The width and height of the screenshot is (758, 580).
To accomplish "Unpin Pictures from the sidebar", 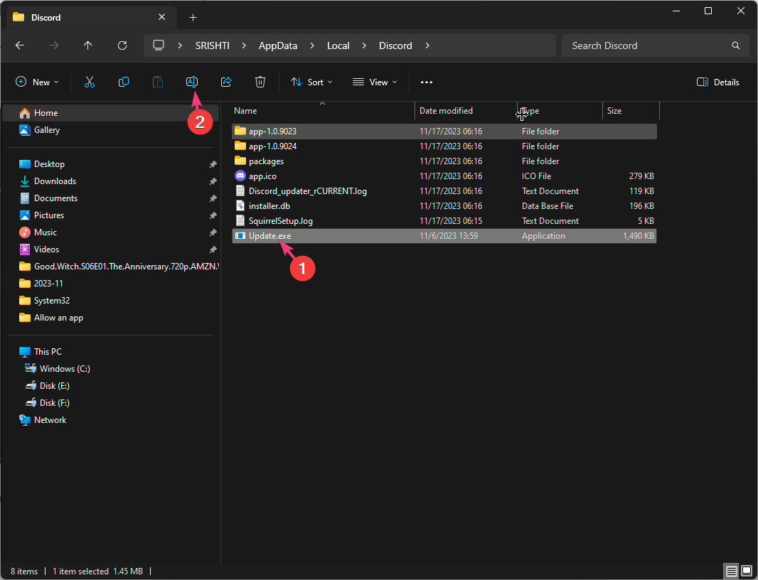I will (x=213, y=215).
